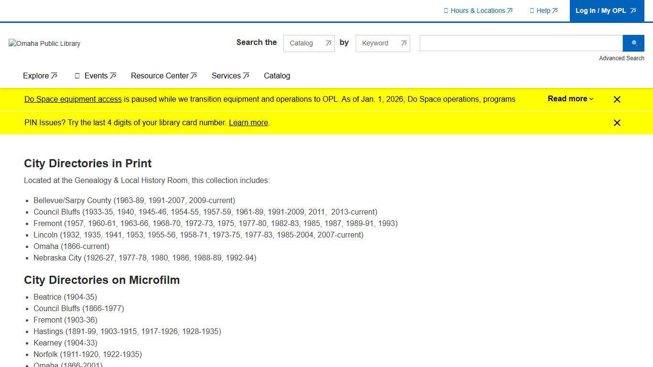Screen dimensions: 653x367
Task: Expand the Help dropdown
Action: pyautogui.click(x=544, y=11)
